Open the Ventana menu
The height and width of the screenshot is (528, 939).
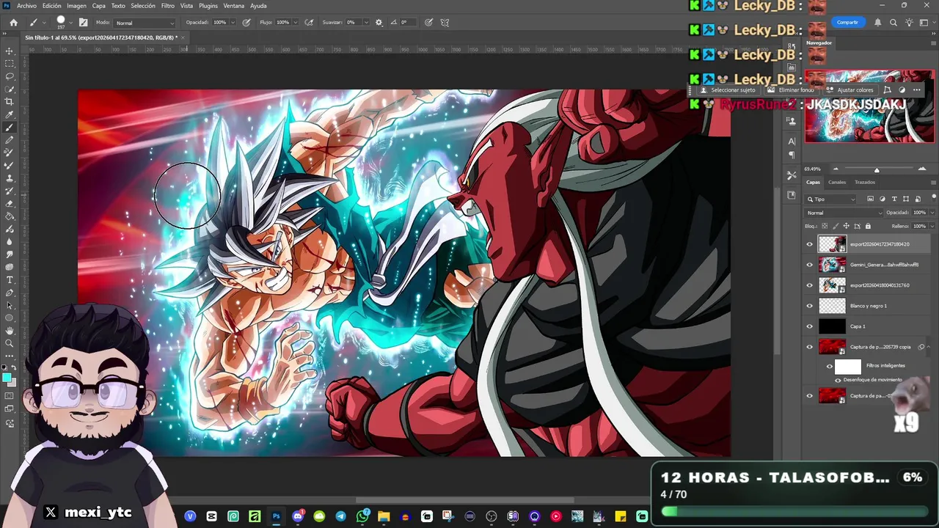click(x=234, y=5)
